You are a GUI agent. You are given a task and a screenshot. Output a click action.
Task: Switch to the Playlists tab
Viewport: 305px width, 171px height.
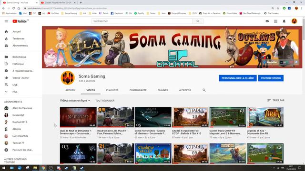click(112, 90)
